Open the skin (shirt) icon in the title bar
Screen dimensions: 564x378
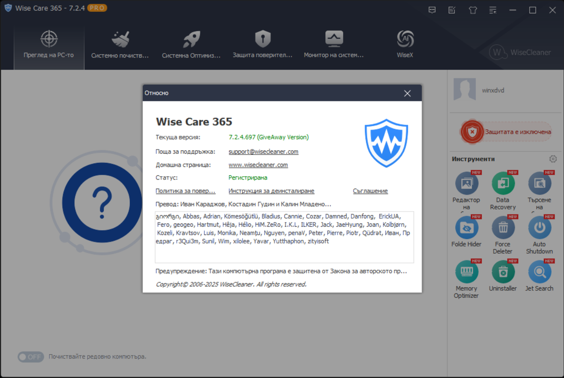pyautogui.click(x=472, y=10)
